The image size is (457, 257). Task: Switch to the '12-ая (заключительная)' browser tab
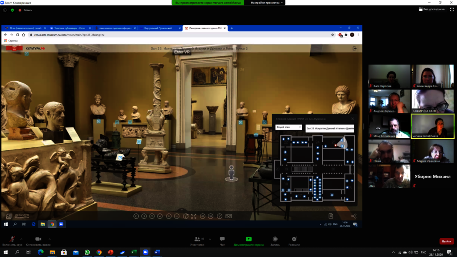click(x=25, y=28)
